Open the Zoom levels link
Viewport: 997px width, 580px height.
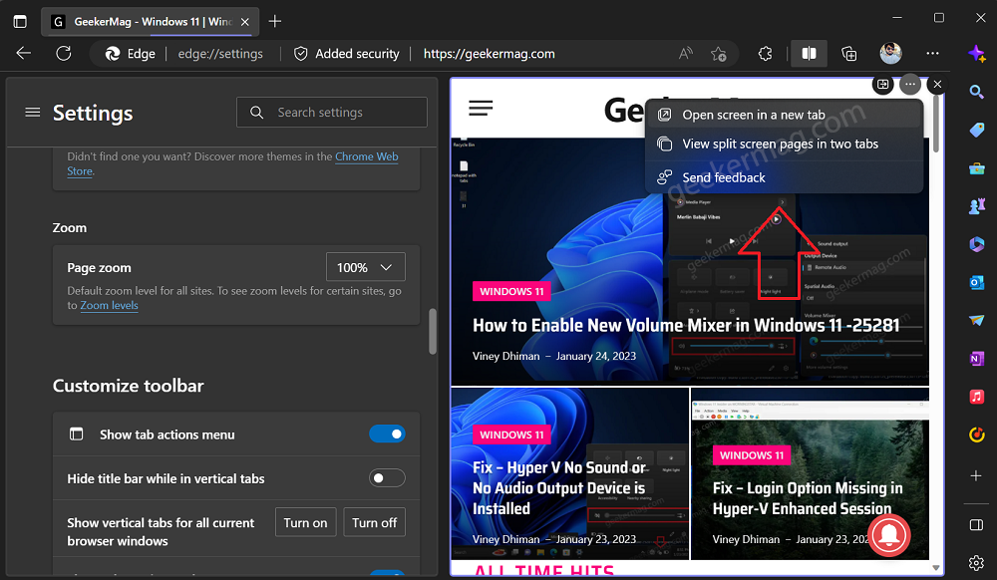(x=109, y=306)
